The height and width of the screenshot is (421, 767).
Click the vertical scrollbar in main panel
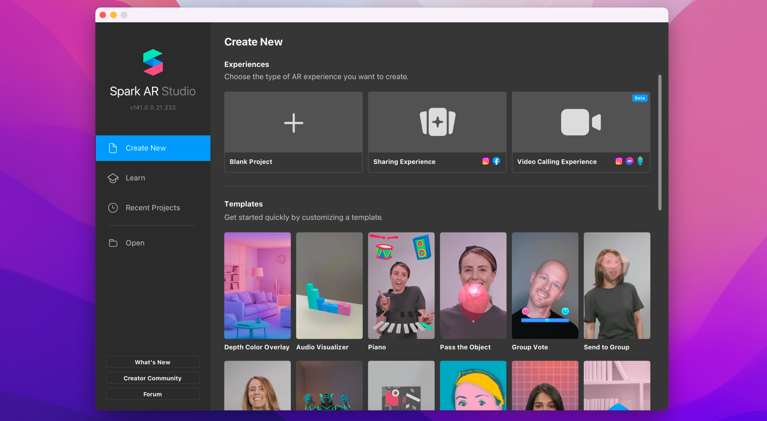(659, 142)
